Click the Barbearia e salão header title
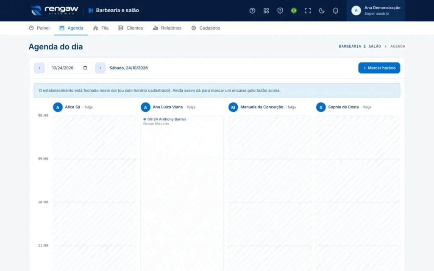The height and width of the screenshot is (271, 434). 117,11
